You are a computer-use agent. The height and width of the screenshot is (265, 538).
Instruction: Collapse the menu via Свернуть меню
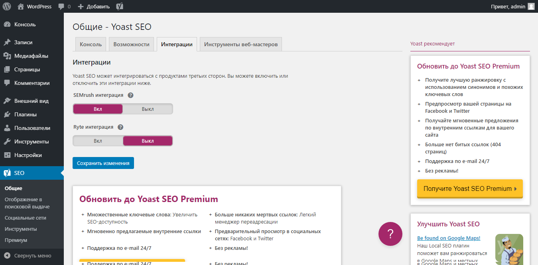(x=33, y=255)
